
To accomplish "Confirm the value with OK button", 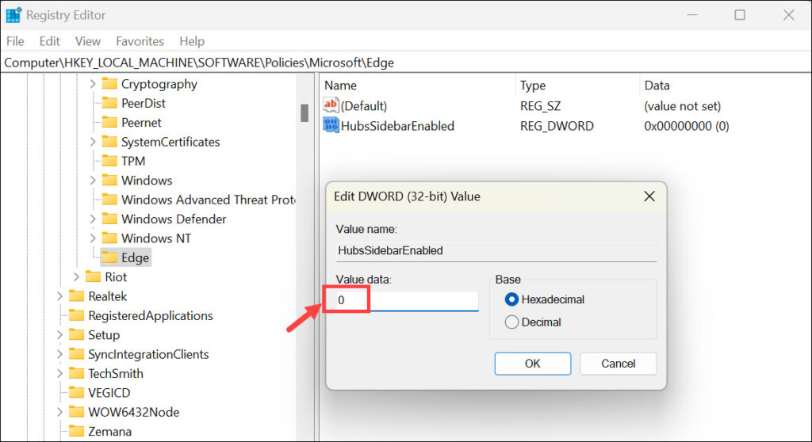I will click(x=532, y=364).
